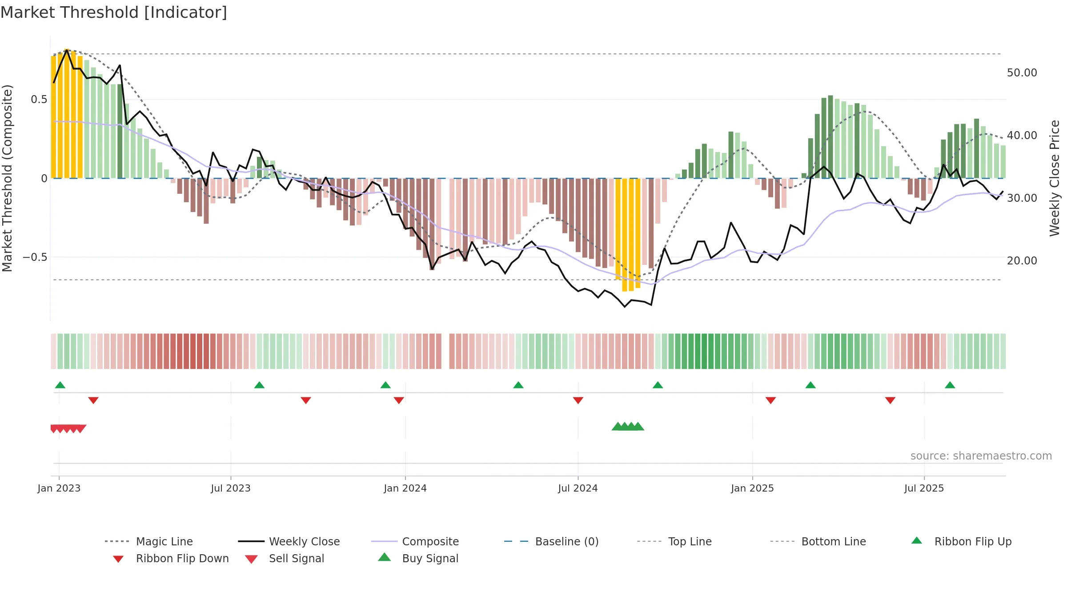Toggle the Composite legend entry
1067x600 pixels.
(x=415, y=541)
